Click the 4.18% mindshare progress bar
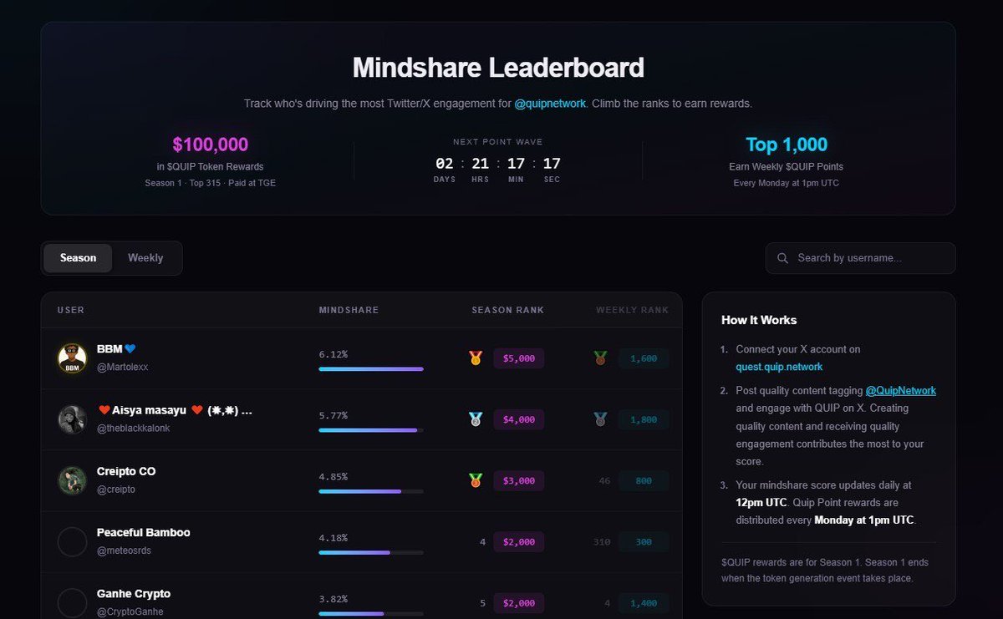The image size is (1003, 619). [371, 552]
